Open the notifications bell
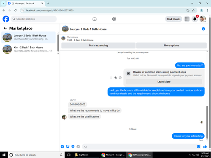This screenshot has width=211, height=158. click(195, 19)
